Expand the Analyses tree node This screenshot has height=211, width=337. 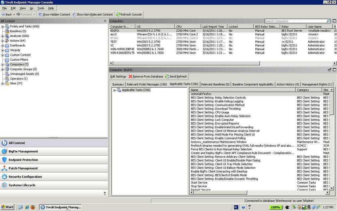click(3, 36)
